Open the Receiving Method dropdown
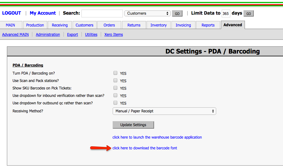 click(164, 111)
